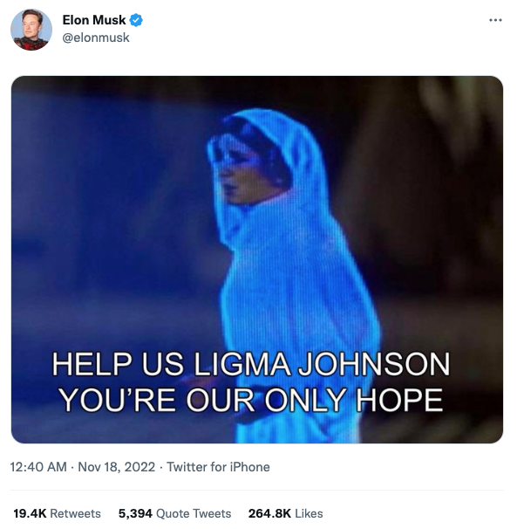Show the 264.8K Likes list

click(x=286, y=513)
